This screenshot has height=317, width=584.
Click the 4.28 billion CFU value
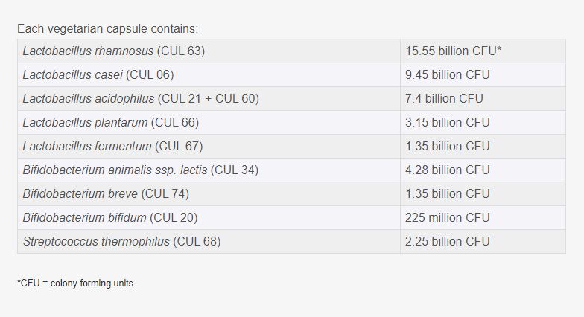tap(448, 170)
